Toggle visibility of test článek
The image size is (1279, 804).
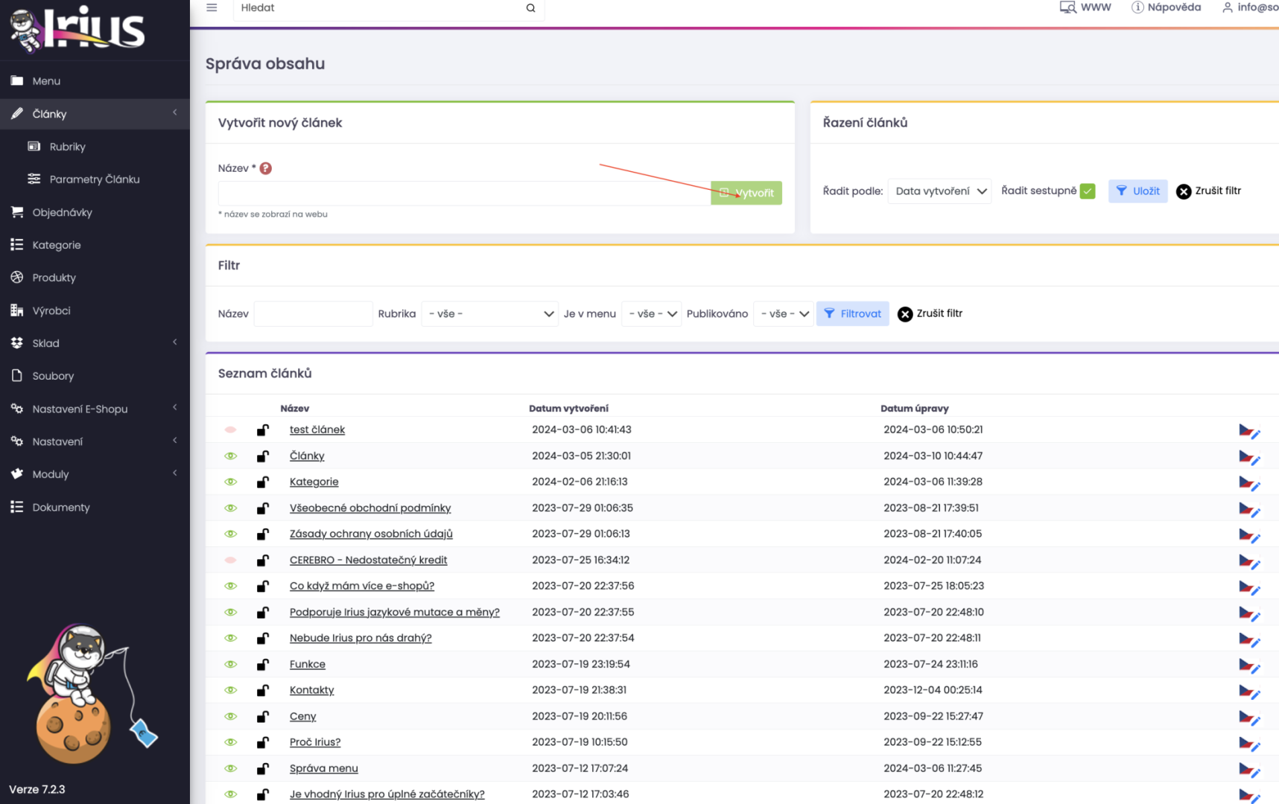tap(230, 430)
